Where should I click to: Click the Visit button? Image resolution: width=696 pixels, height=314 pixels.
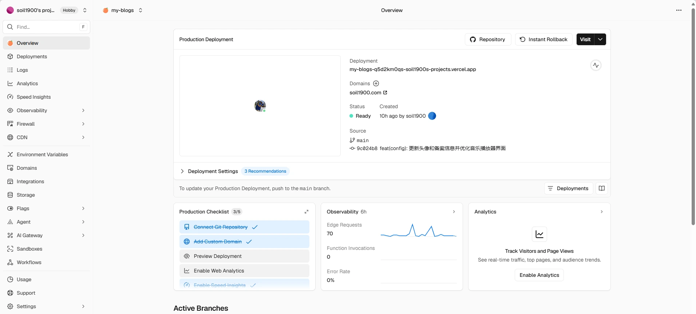click(x=585, y=39)
